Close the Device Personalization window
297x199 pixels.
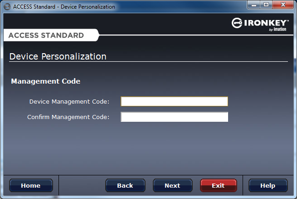pyautogui.click(x=283, y=5)
